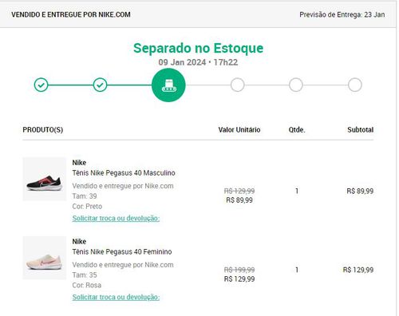Open Tênis Nike Pegasus 40 Masculino title
This screenshot has width=399, height=316.
124,173
